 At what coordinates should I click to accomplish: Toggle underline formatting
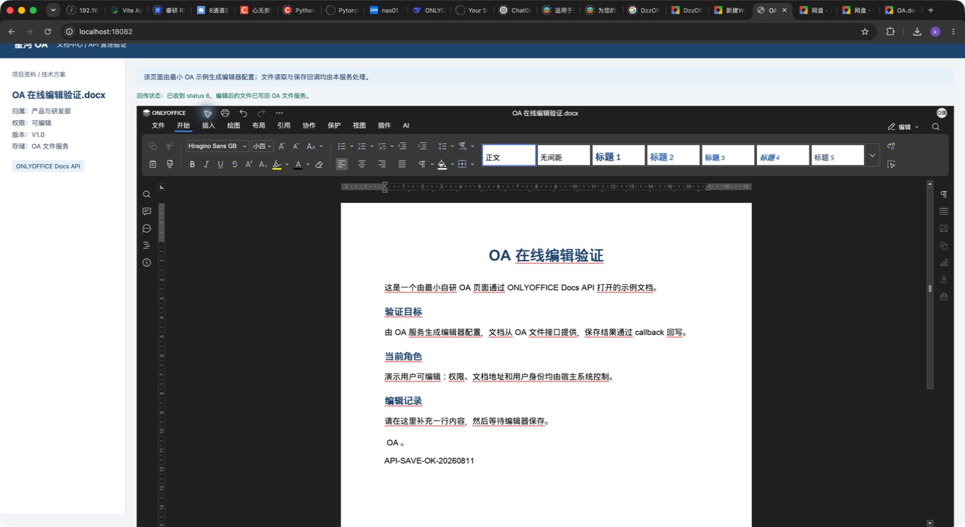pyautogui.click(x=220, y=165)
